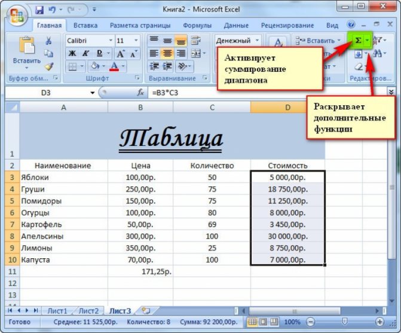The height and width of the screenshot is (333, 401).
Task: Open Find and Select binoculars
Action: point(377,53)
